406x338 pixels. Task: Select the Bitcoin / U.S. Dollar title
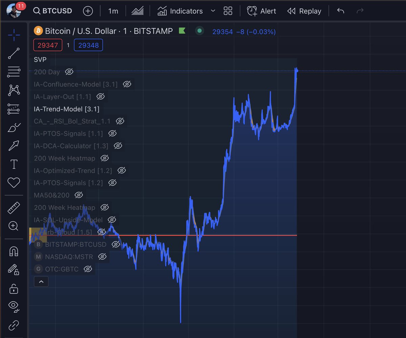109,31
